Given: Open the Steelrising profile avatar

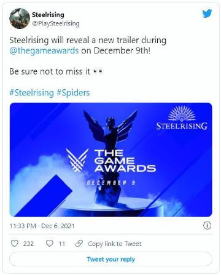Looking at the screenshot, I should coord(20,18).
